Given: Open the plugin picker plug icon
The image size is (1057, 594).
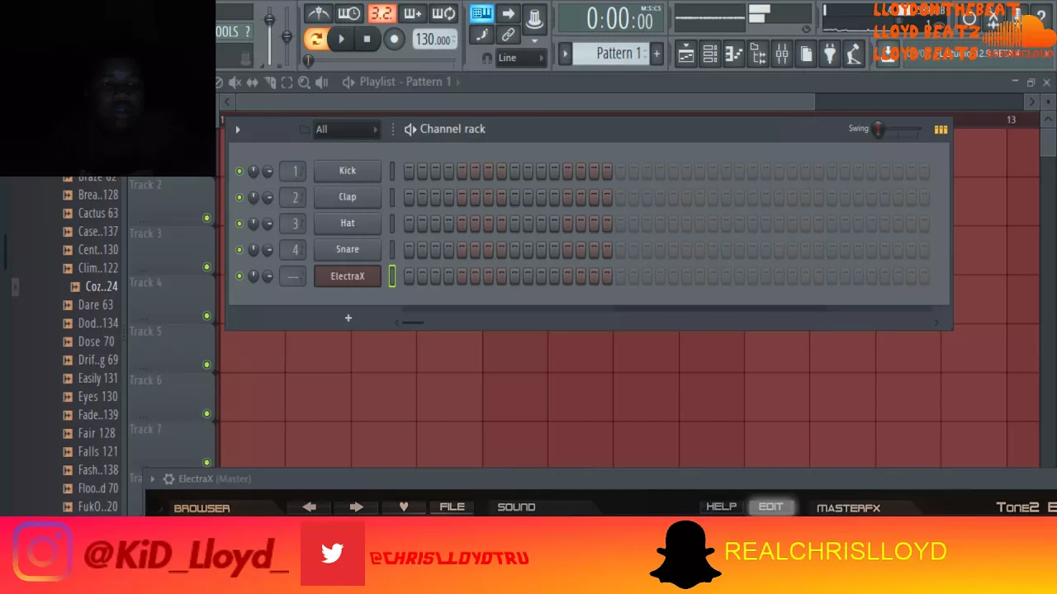Looking at the screenshot, I should 830,54.
